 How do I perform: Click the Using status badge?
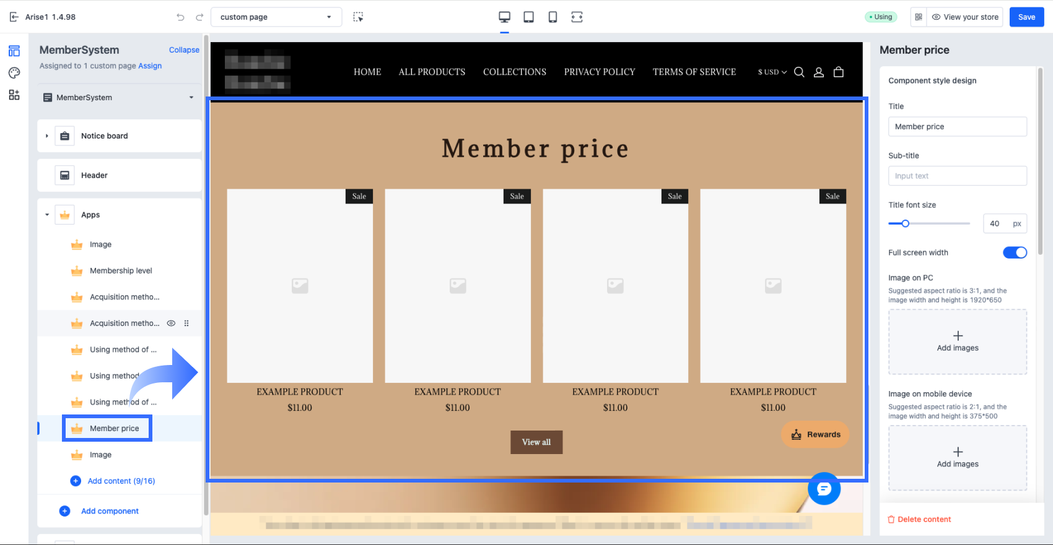[x=881, y=17]
